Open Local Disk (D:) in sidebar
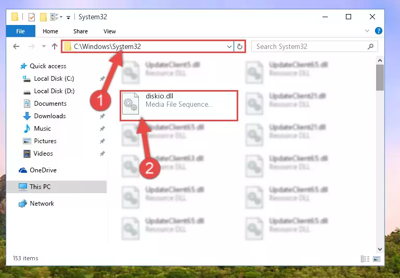The width and height of the screenshot is (400, 278). coord(54,91)
